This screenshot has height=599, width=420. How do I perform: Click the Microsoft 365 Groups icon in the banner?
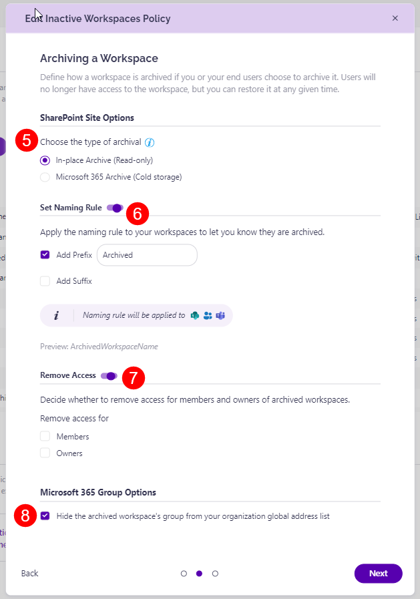[x=207, y=315]
